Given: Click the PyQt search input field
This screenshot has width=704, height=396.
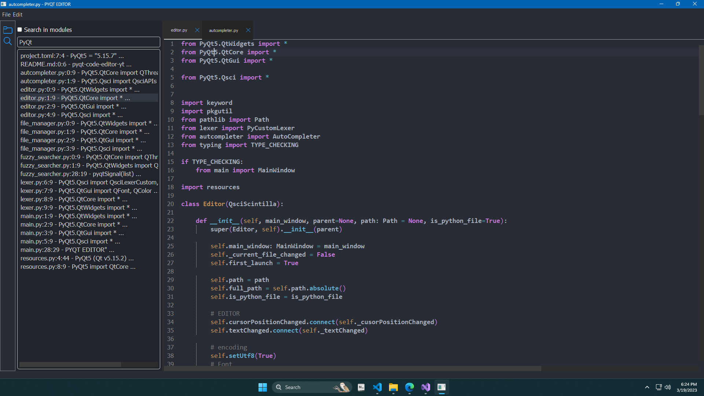Looking at the screenshot, I should pyautogui.click(x=89, y=42).
